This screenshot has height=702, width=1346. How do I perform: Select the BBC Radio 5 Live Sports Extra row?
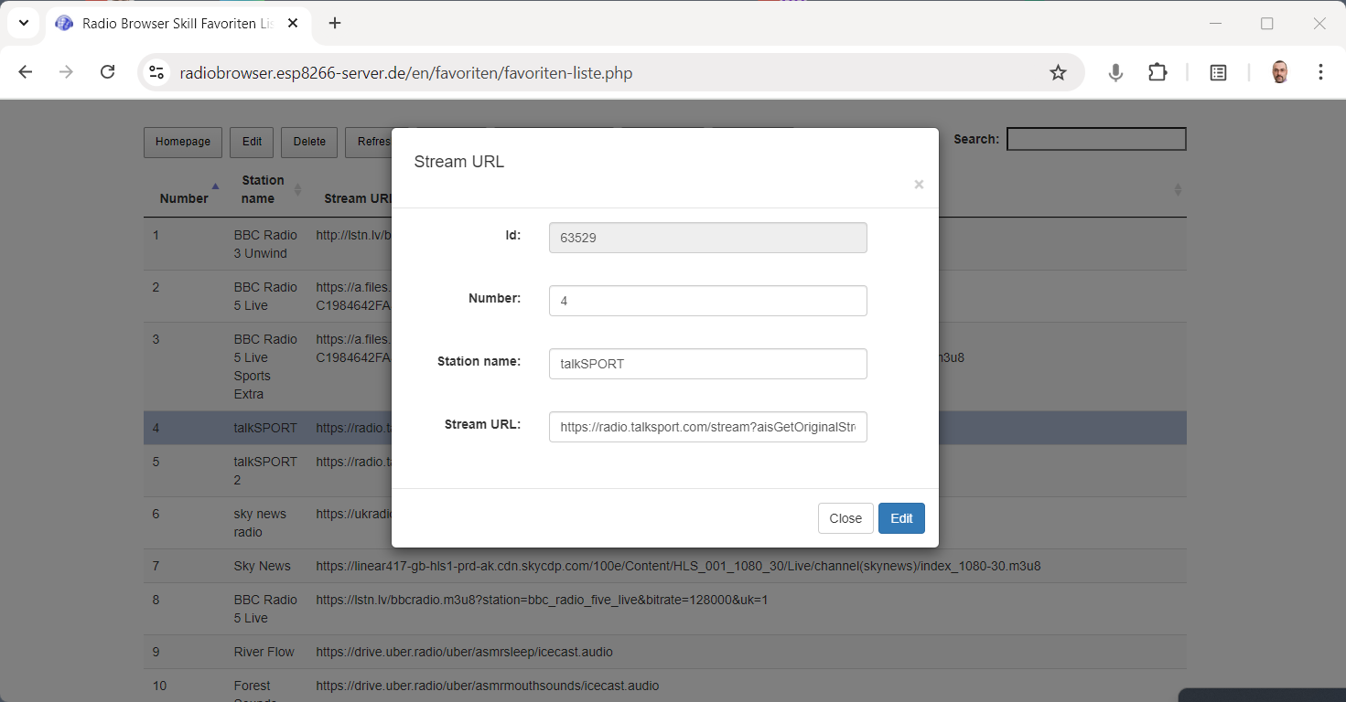coord(665,367)
